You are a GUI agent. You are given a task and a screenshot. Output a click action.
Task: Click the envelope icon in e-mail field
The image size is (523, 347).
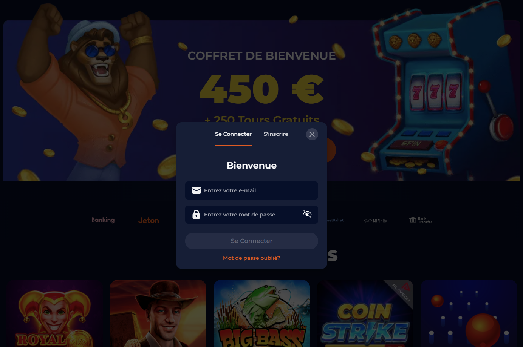[x=197, y=190]
